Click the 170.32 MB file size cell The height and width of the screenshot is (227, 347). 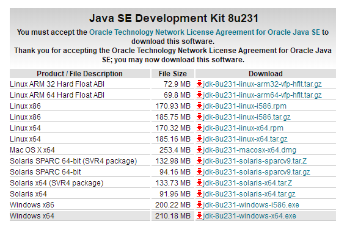pyautogui.click(x=173, y=128)
